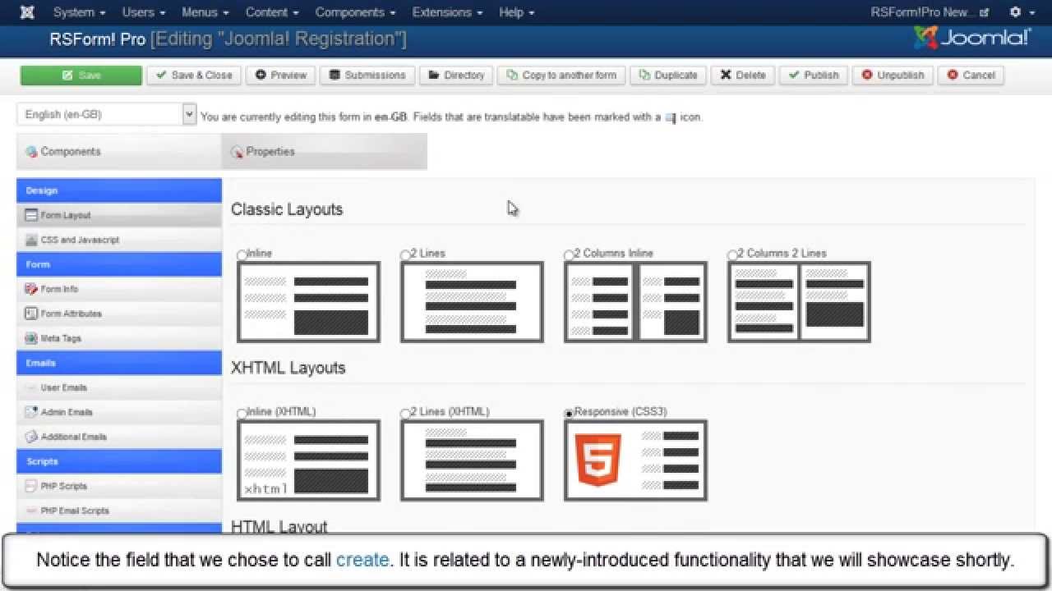1052x591 pixels.
Task: Open the Users menu
Action: point(144,12)
